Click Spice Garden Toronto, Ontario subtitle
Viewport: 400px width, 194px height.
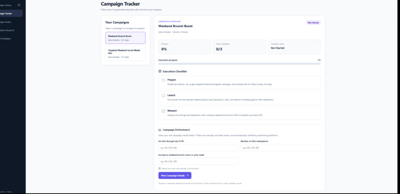click(x=173, y=32)
